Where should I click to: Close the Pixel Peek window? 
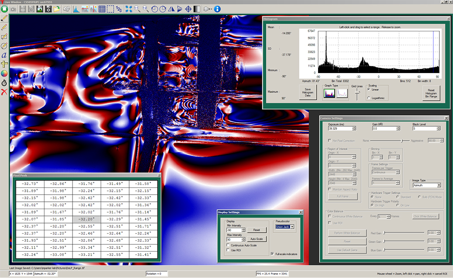coord(159,175)
